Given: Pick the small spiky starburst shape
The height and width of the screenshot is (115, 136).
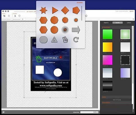Looking at the screenshot, I should pyautogui.click(x=76, y=20).
